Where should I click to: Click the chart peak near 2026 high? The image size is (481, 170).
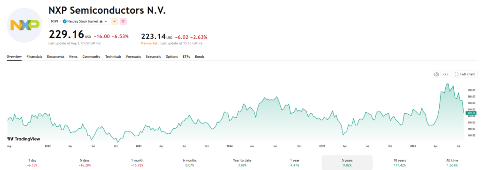[448, 84]
